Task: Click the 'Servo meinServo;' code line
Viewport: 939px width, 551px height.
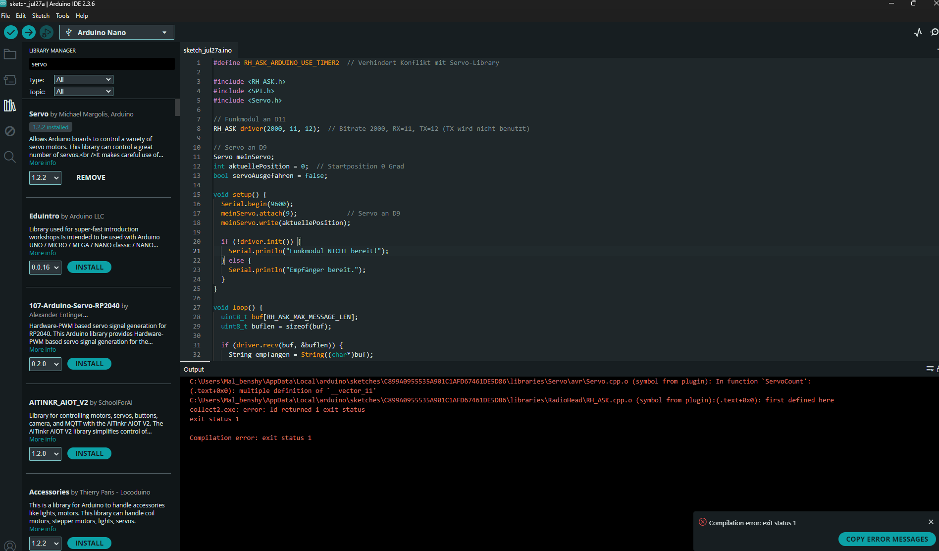Action: [244, 157]
